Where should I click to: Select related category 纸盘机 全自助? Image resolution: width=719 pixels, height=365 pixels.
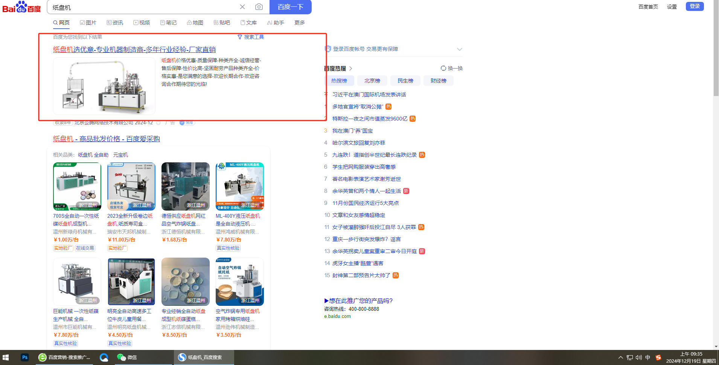93,155
